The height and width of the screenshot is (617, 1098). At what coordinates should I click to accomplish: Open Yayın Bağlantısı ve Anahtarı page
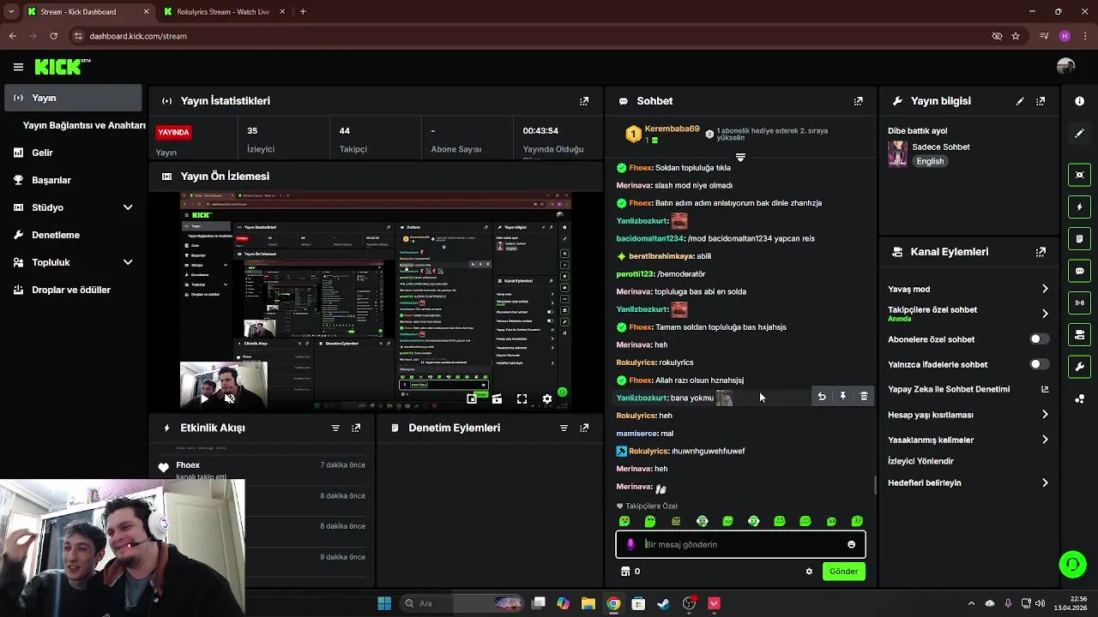[x=84, y=125]
